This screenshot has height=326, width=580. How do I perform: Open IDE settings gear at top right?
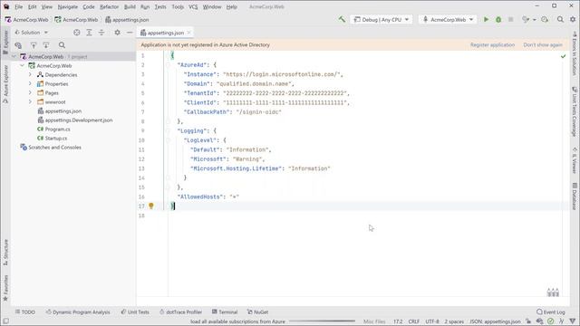[x=573, y=20]
